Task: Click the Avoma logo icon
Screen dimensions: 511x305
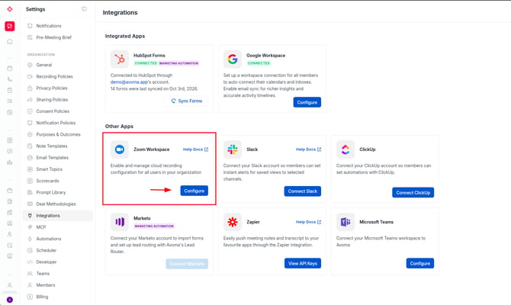Action: [10, 9]
